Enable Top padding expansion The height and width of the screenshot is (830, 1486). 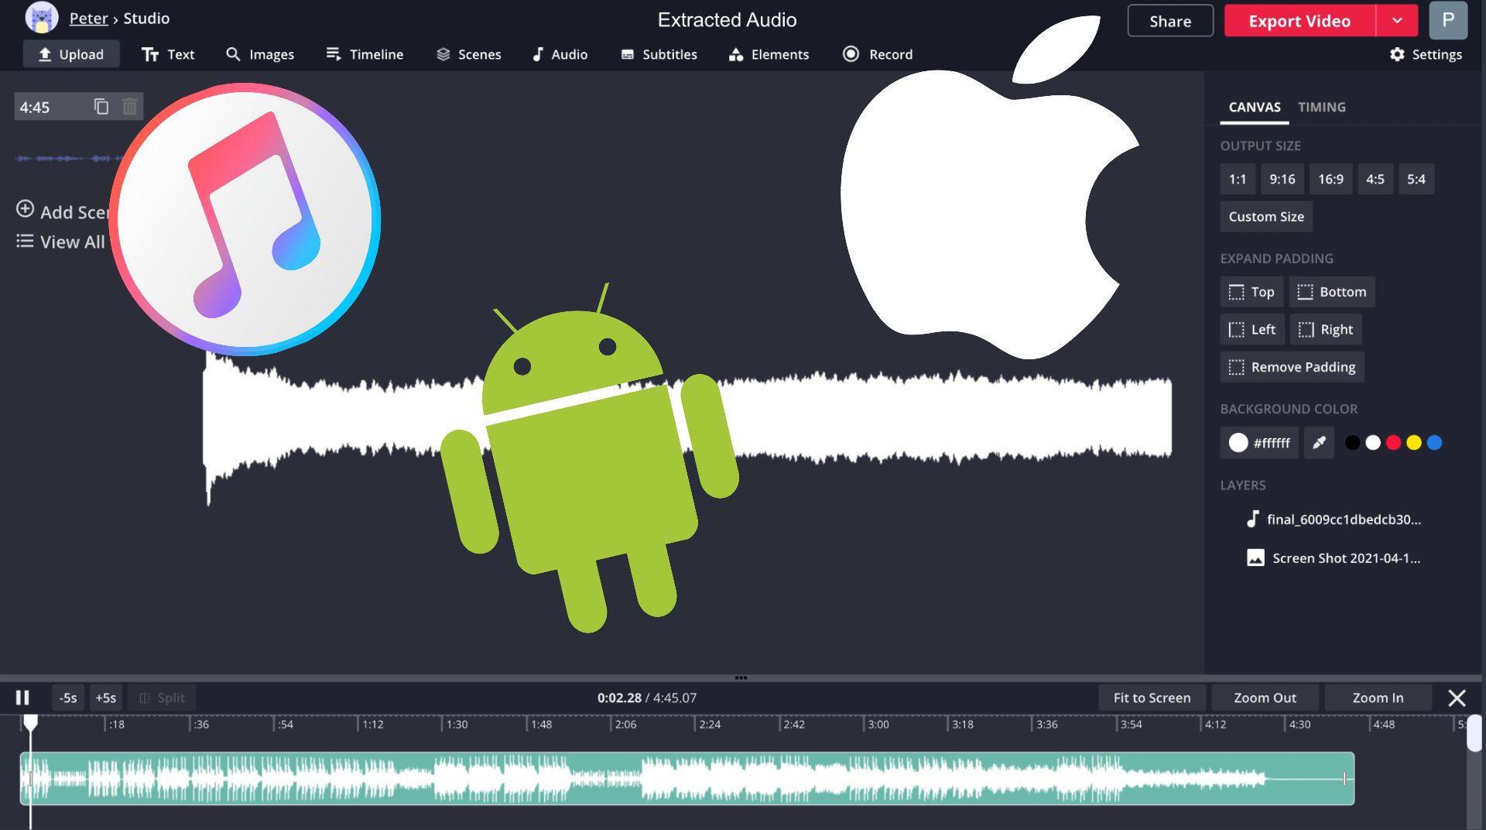[1251, 292]
